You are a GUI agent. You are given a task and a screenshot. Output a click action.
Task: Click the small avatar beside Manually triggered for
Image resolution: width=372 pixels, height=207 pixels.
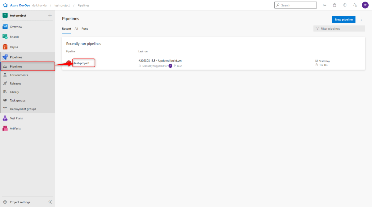[170, 66]
